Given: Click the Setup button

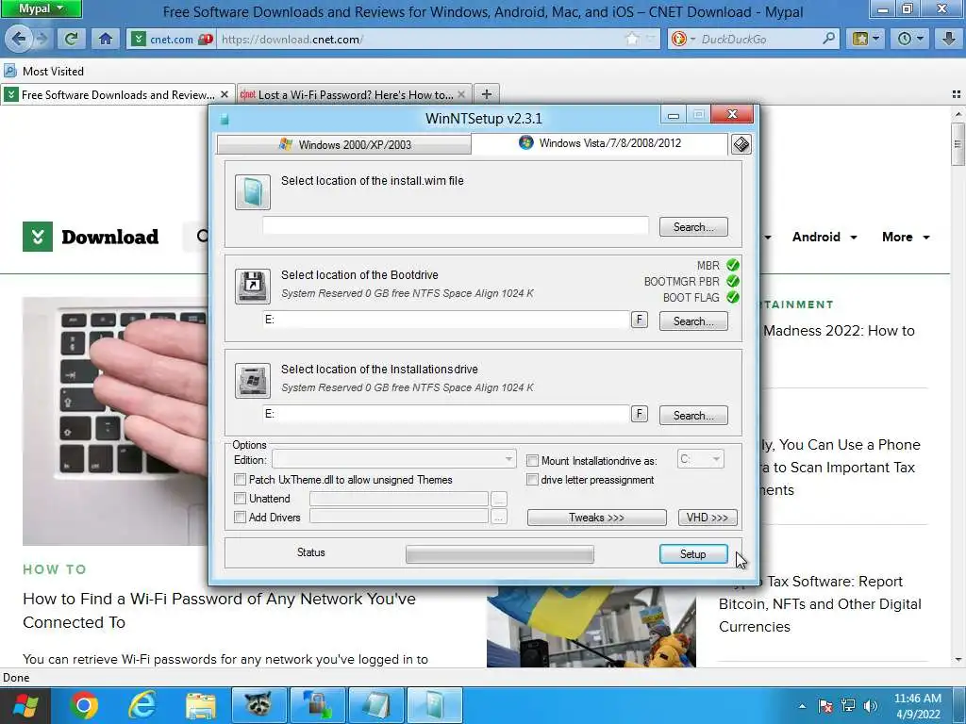Looking at the screenshot, I should [693, 553].
